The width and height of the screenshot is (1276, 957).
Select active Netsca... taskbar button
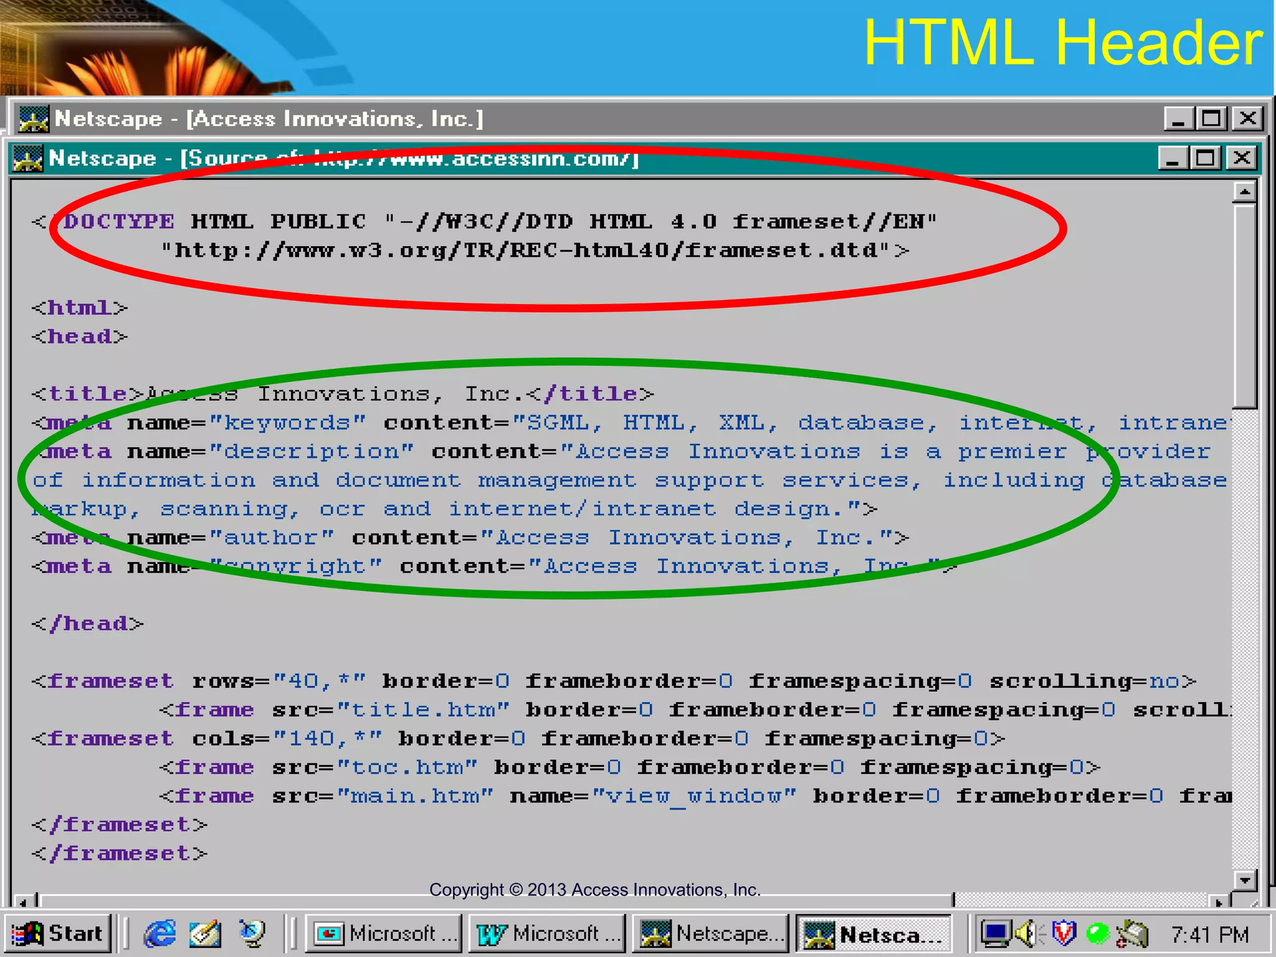(x=874, y=933)
